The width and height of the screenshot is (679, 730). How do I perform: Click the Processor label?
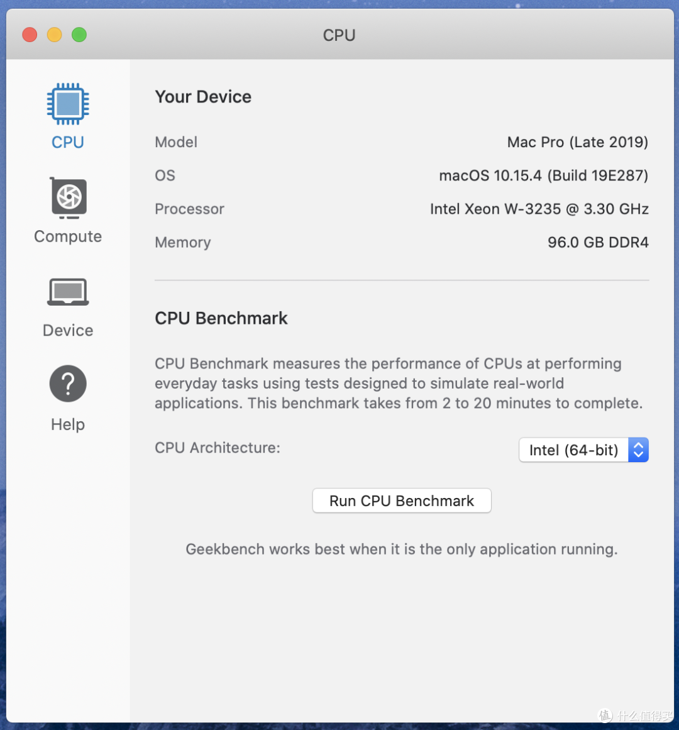(x=189, y=209)
